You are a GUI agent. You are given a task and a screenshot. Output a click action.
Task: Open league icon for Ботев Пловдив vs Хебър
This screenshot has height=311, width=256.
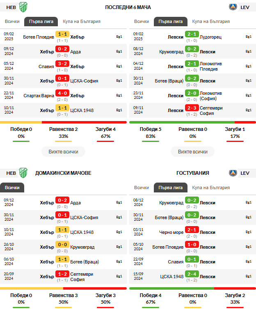[119, 37]
